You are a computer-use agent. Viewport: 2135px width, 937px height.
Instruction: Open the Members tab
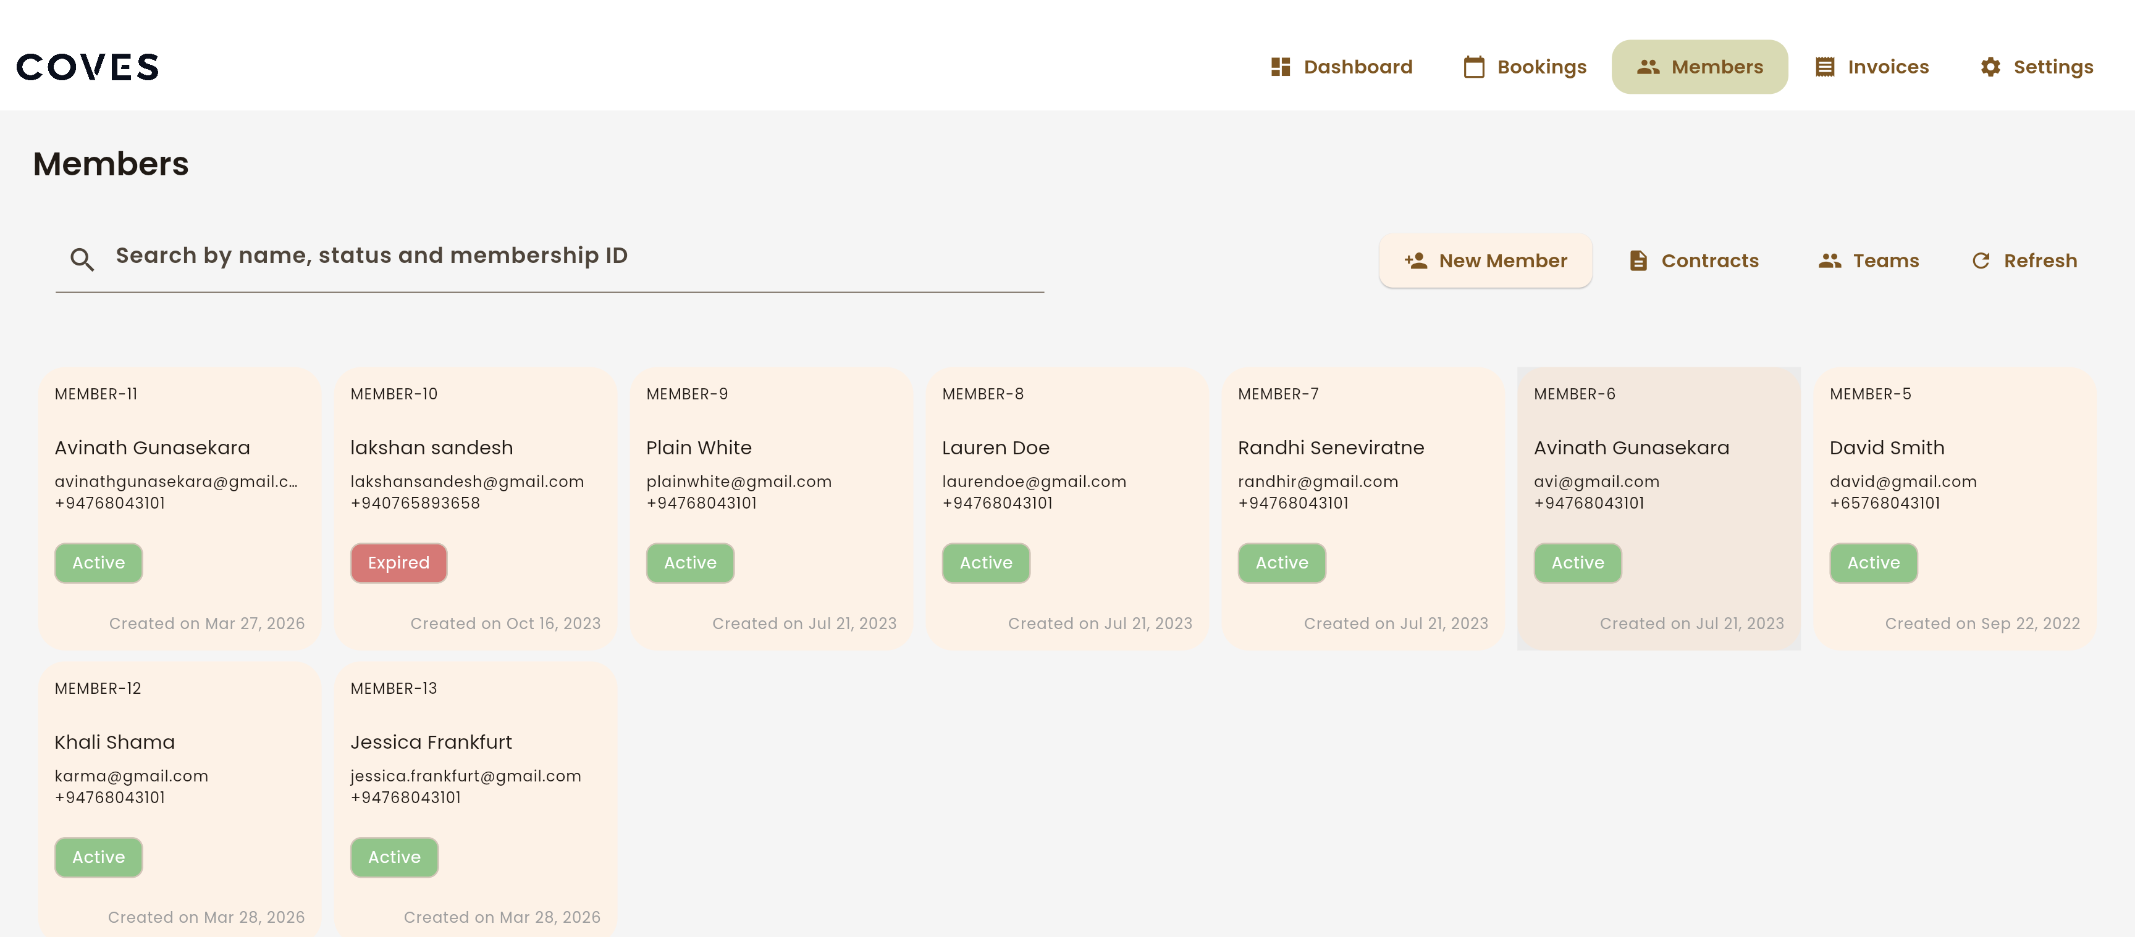(1699, 67)
